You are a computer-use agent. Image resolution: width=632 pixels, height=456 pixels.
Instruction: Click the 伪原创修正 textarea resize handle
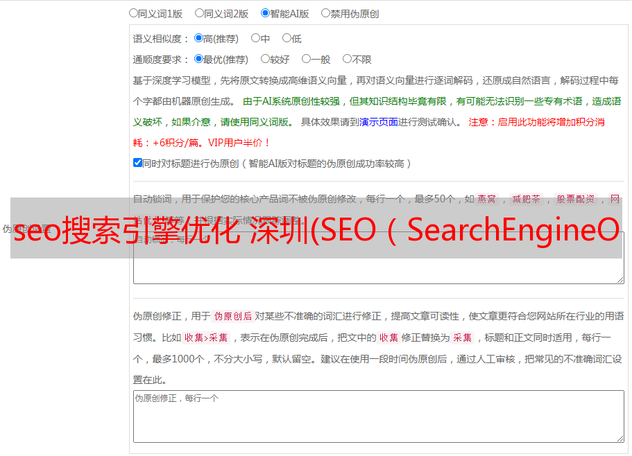[620, 439]
